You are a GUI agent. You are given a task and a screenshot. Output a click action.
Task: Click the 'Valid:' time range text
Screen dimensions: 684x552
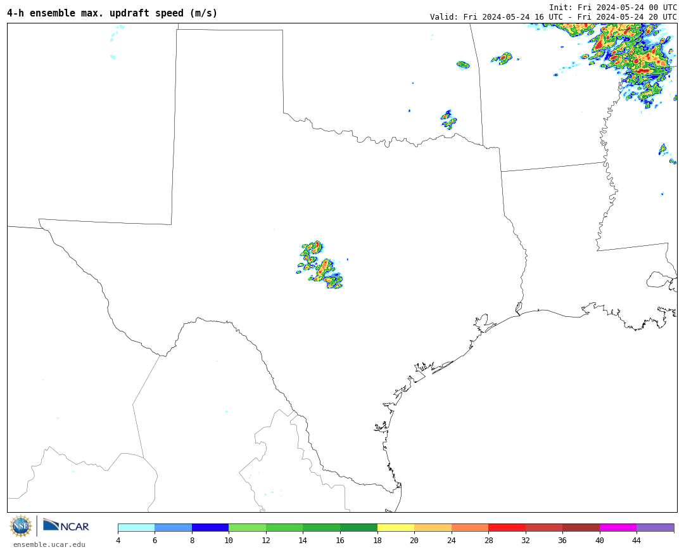553,17
